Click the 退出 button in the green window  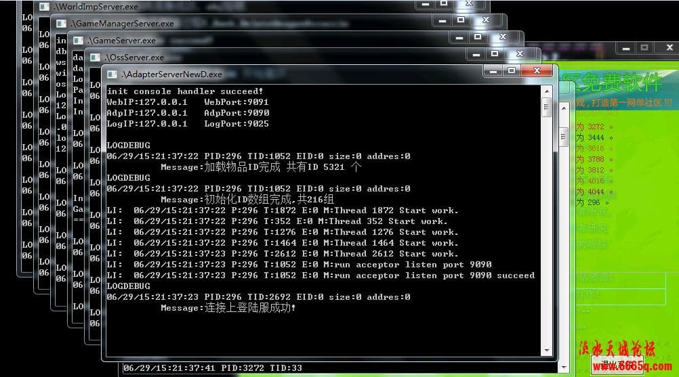pyautogui.click(x=617, y=364)
